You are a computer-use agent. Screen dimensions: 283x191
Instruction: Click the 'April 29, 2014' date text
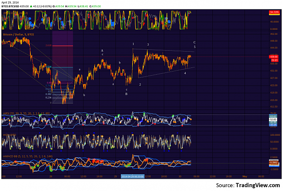(x=10, y=3)
